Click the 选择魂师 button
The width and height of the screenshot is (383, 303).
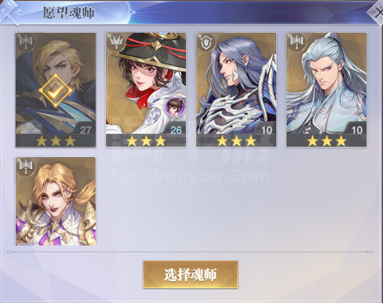(191, 275)
